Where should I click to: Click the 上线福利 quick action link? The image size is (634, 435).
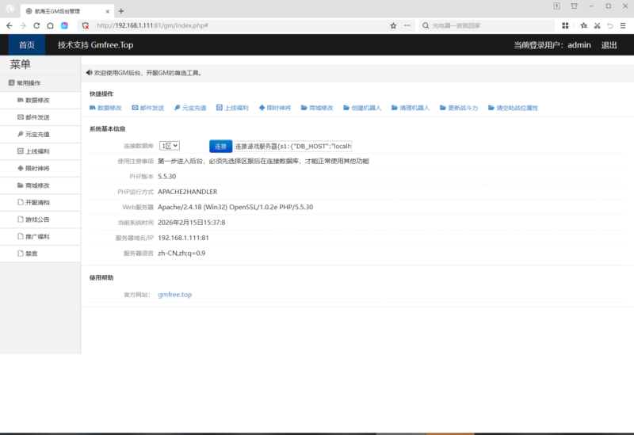(232, 108)
